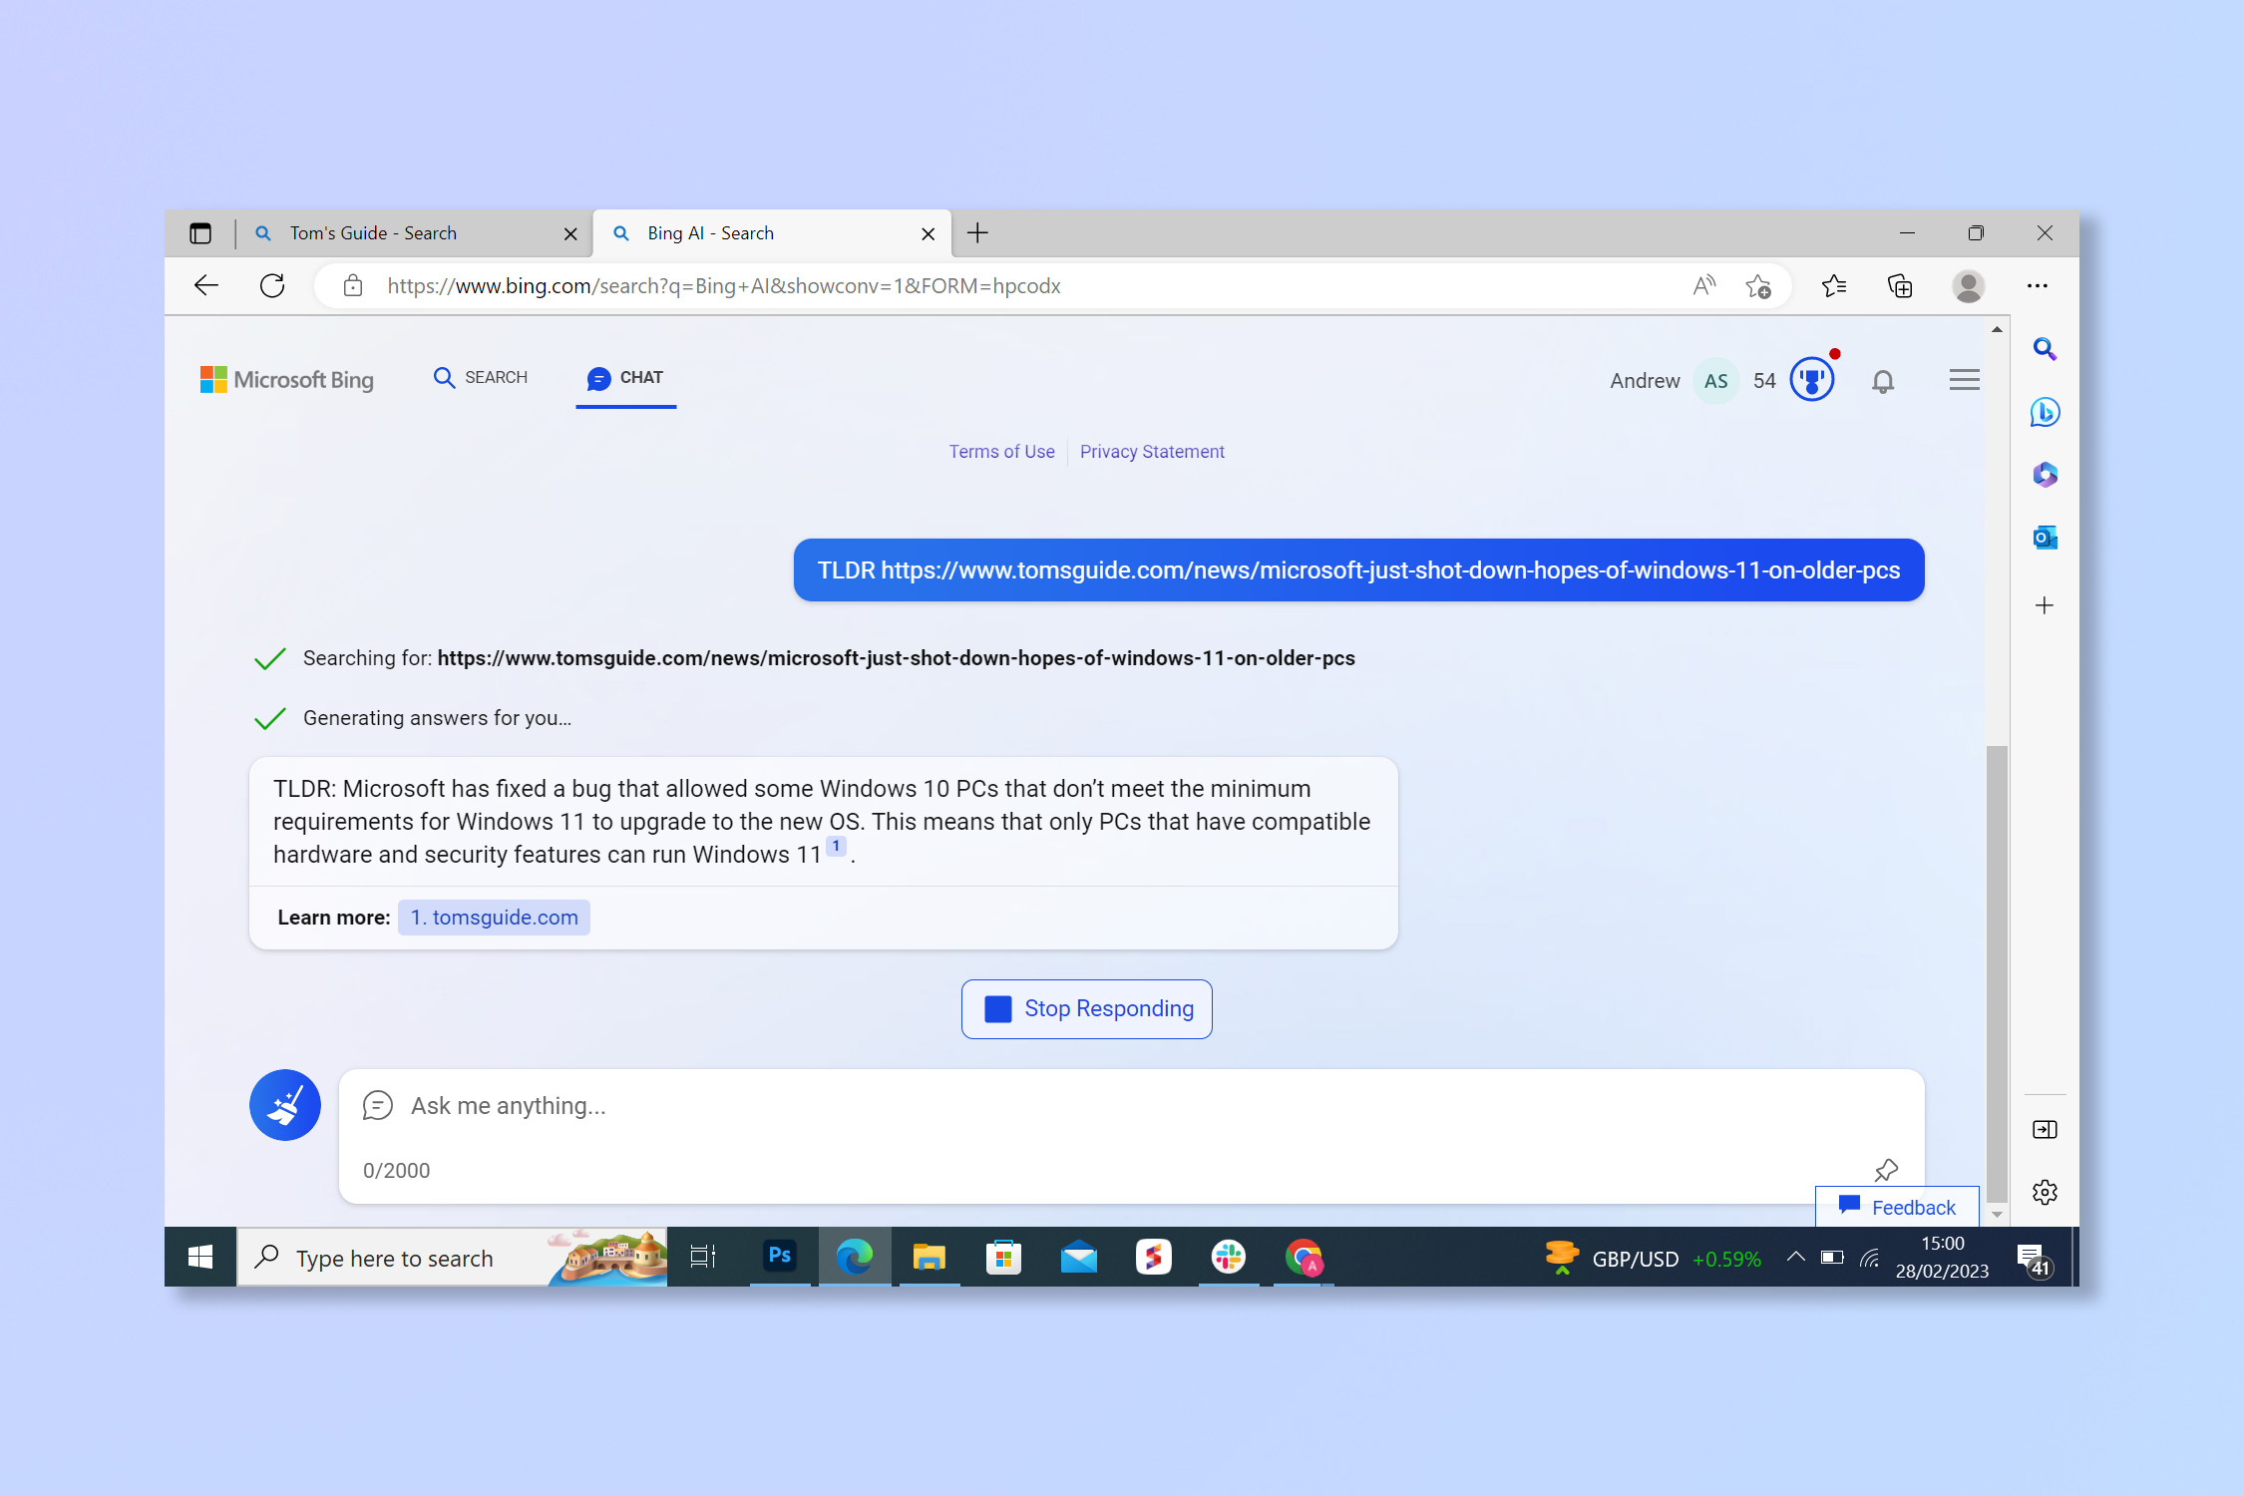Click the trophy/rewards icon

click(x=1813, y=379)
